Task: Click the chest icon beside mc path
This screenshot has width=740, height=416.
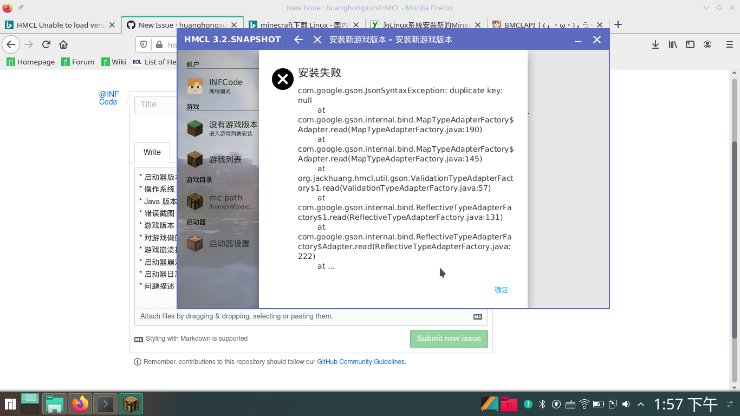Action: point(195,201)
